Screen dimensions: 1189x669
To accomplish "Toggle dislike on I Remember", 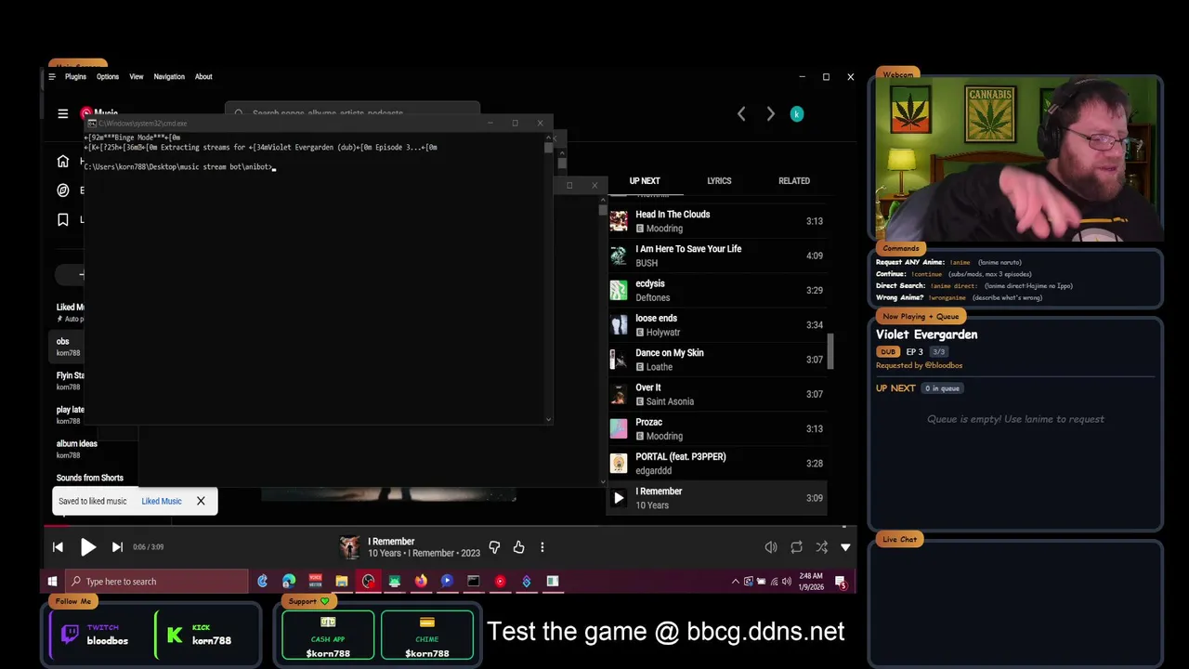I will click(494, 547).
